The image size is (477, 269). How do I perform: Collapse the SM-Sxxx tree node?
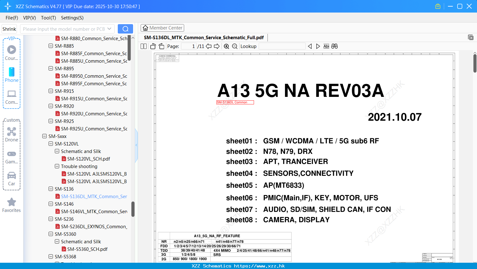click(x=44, y=136)
